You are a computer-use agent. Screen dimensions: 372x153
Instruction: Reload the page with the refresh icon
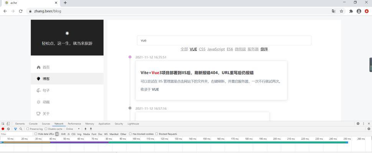[x=21, y=11]
